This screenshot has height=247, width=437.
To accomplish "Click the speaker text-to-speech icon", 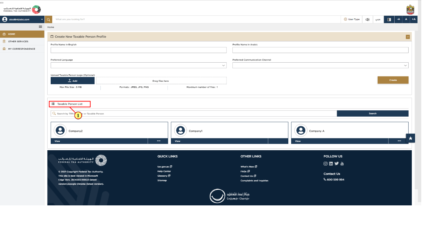I will coord(367,19).
